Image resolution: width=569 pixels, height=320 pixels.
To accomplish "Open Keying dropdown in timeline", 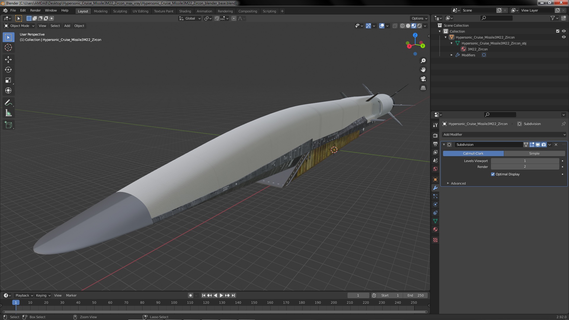I will click(x=43, y=295).
